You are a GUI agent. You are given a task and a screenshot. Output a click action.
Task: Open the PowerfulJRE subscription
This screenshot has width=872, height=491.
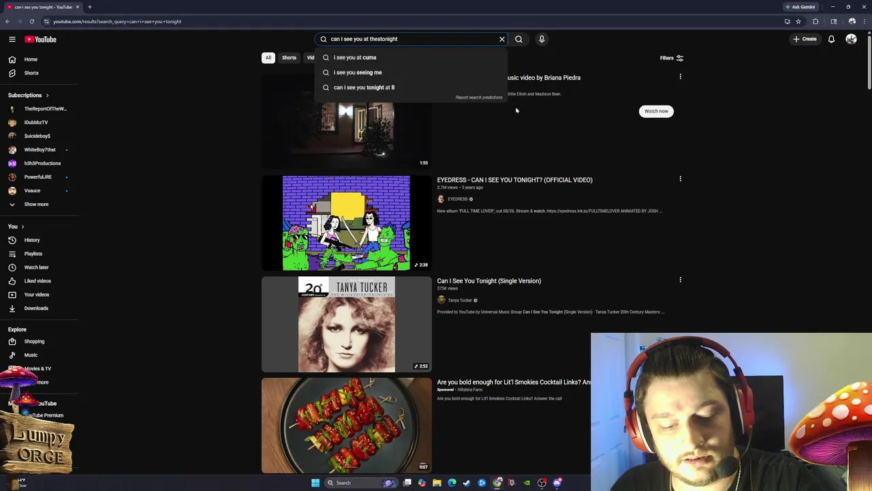click(38, 177)
